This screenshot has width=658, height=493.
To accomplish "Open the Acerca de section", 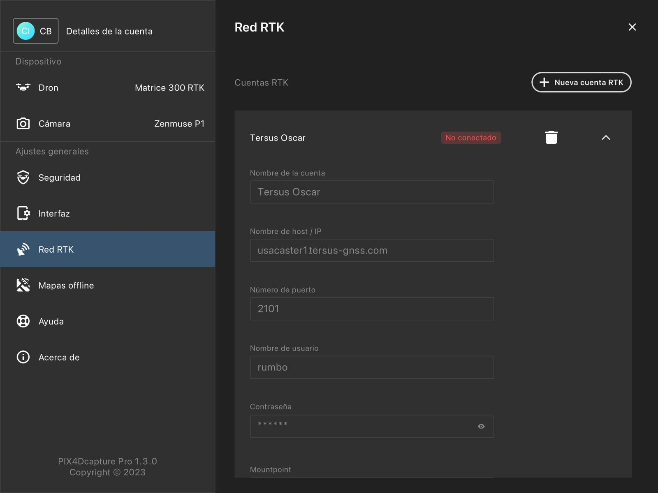I will [108, 357].
